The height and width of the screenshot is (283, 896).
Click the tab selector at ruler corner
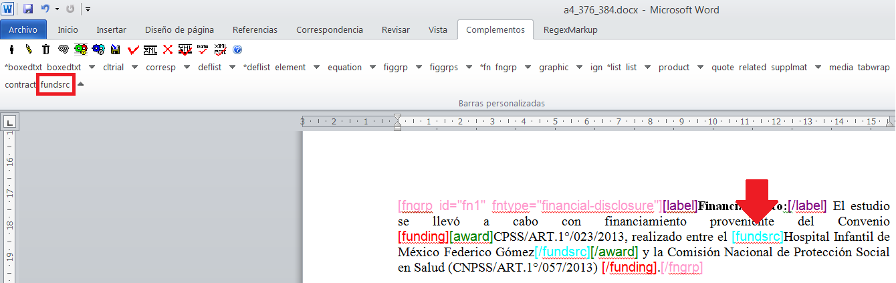coord(10,122)
